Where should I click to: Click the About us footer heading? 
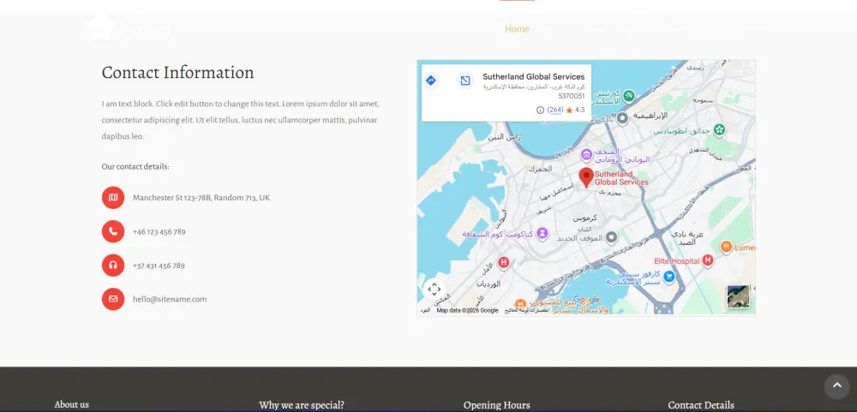[72, 404]
